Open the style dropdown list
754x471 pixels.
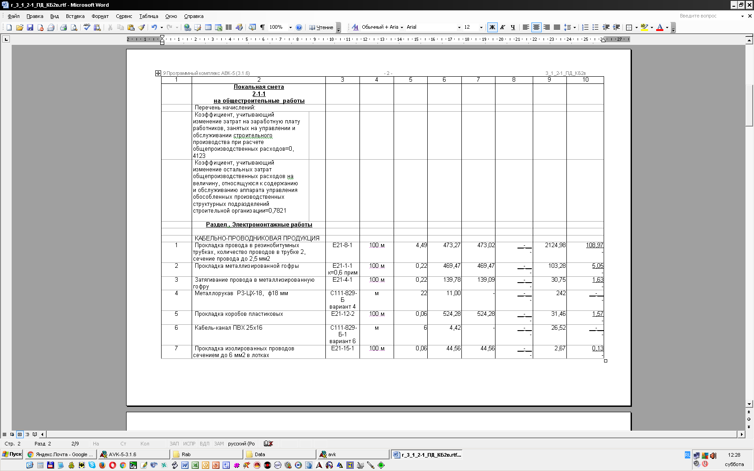click(x=402, y=27)
